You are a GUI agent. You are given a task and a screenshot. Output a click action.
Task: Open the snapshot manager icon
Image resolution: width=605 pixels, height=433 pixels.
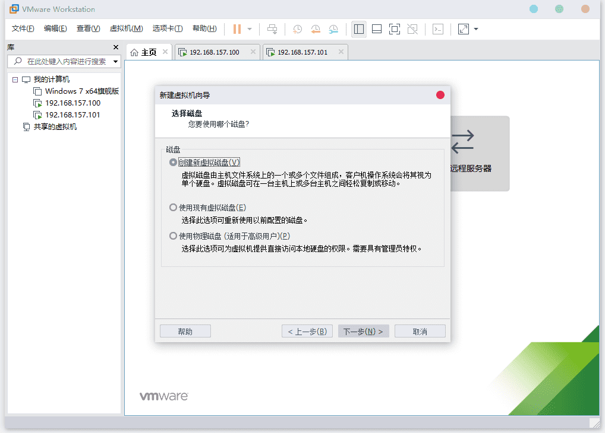[333, 29]
